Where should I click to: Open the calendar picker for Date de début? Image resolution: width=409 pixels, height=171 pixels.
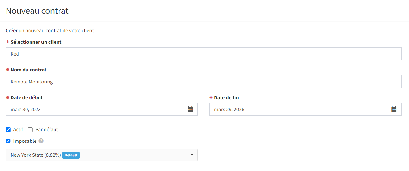(190, 109)
